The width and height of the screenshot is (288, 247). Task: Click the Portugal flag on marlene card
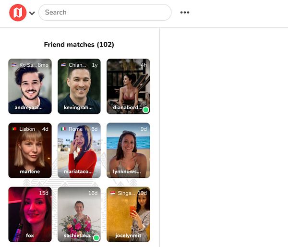click(x=14, y=129)
